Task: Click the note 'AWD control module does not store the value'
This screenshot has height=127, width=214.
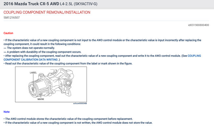Action: (78, 123)
